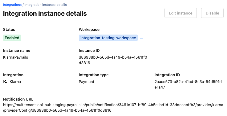Click the Edit instance button
The image size is (227, 116).
click(180, 13)
